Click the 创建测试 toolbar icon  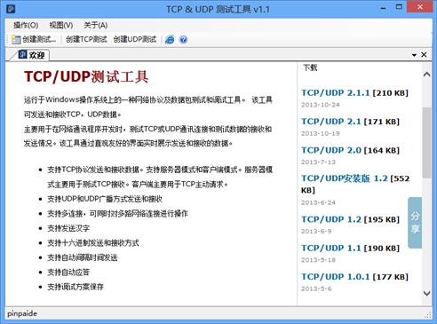tap(16, 39)
